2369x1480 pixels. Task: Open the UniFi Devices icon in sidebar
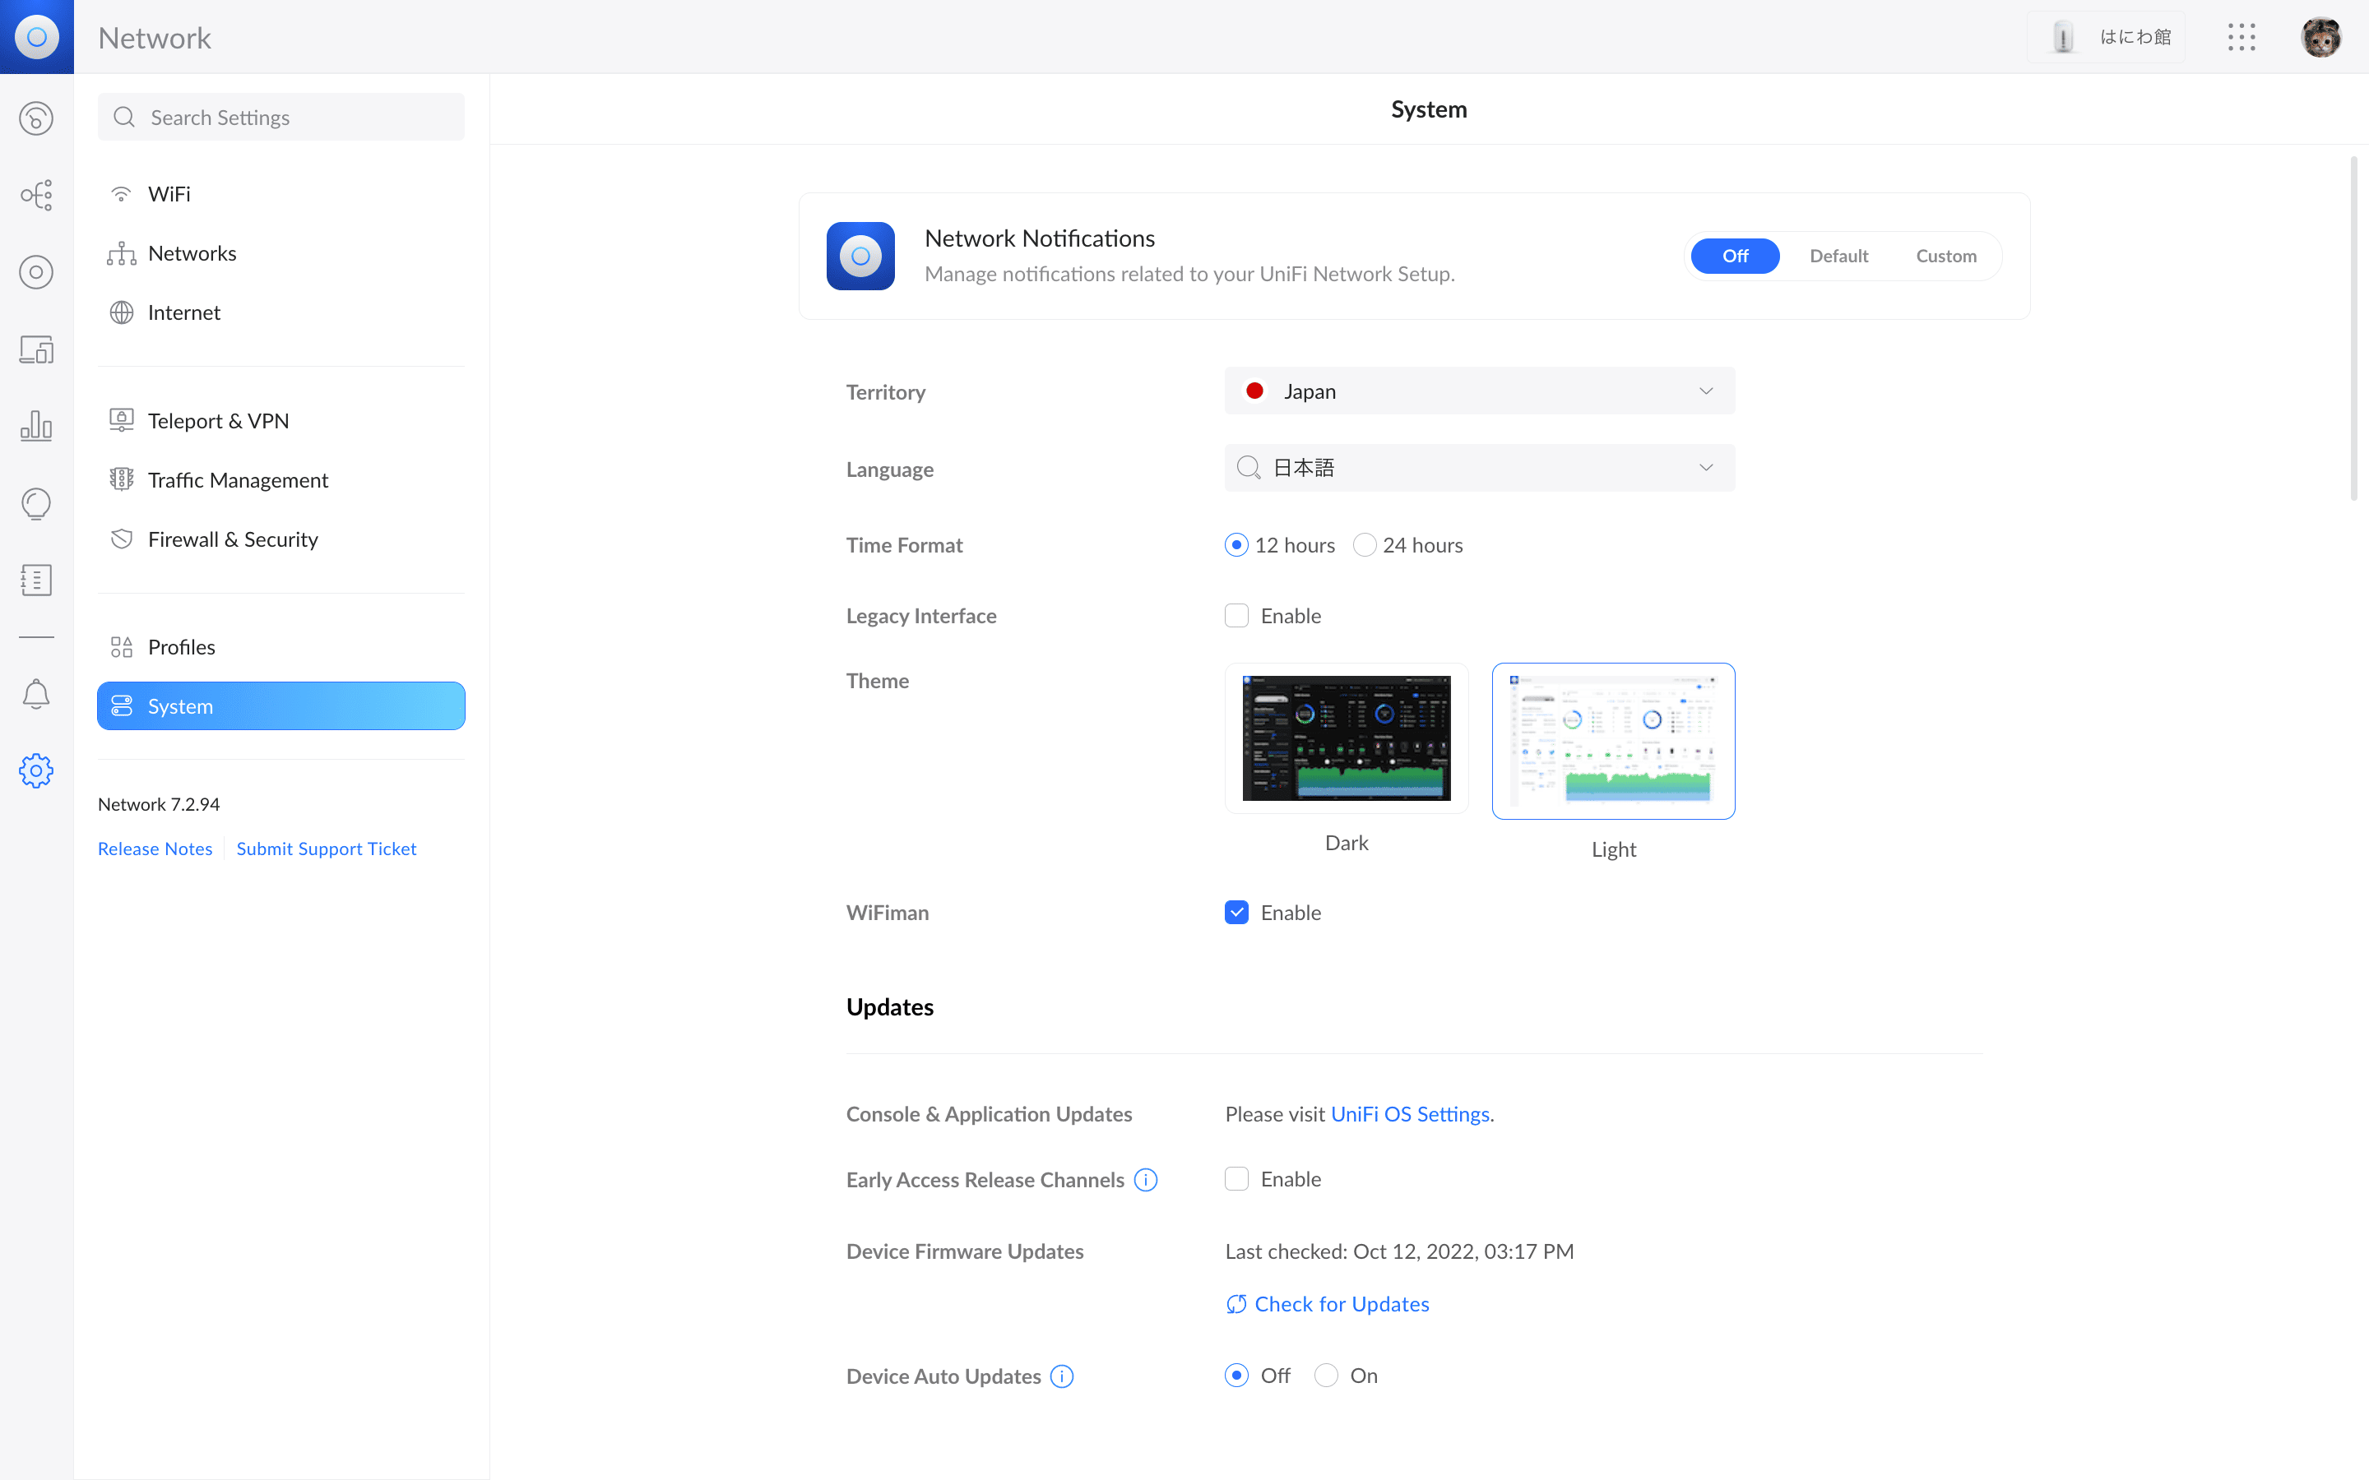coord(36,272)
